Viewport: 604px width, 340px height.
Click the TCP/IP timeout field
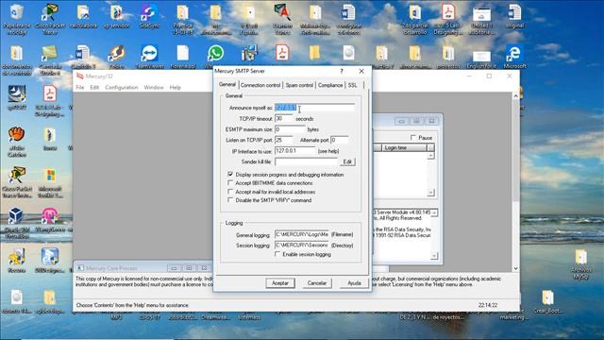click(x=283, y=119)
